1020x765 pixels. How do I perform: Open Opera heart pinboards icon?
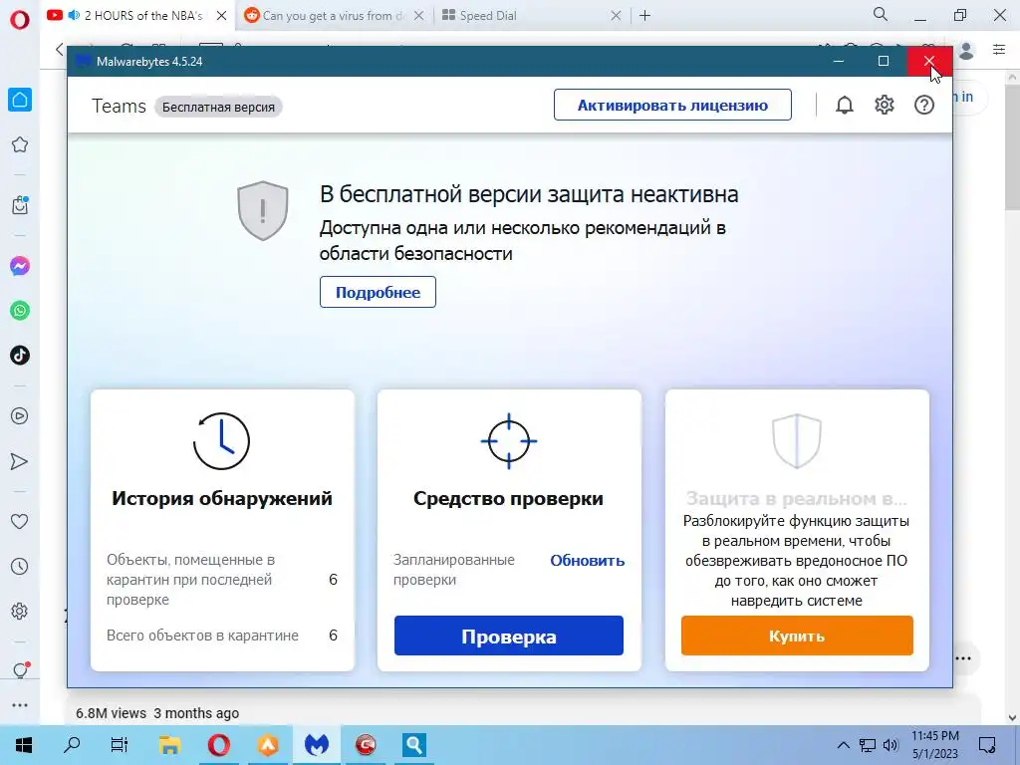point(20,522)
